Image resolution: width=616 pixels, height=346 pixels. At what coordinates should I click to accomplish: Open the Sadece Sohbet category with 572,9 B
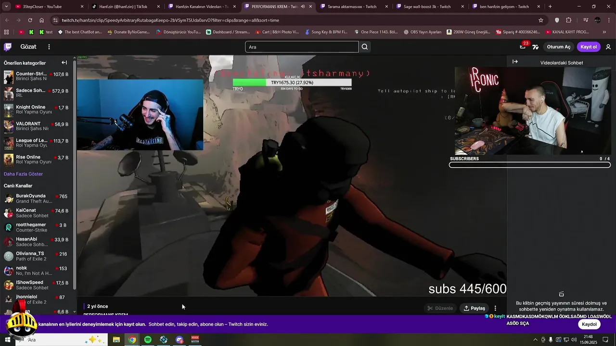(x=37, y=93)
